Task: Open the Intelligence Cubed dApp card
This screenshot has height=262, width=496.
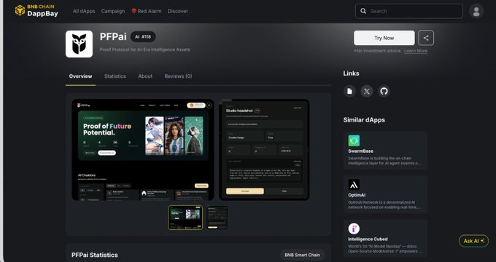Action: click(x=386, y=238)
